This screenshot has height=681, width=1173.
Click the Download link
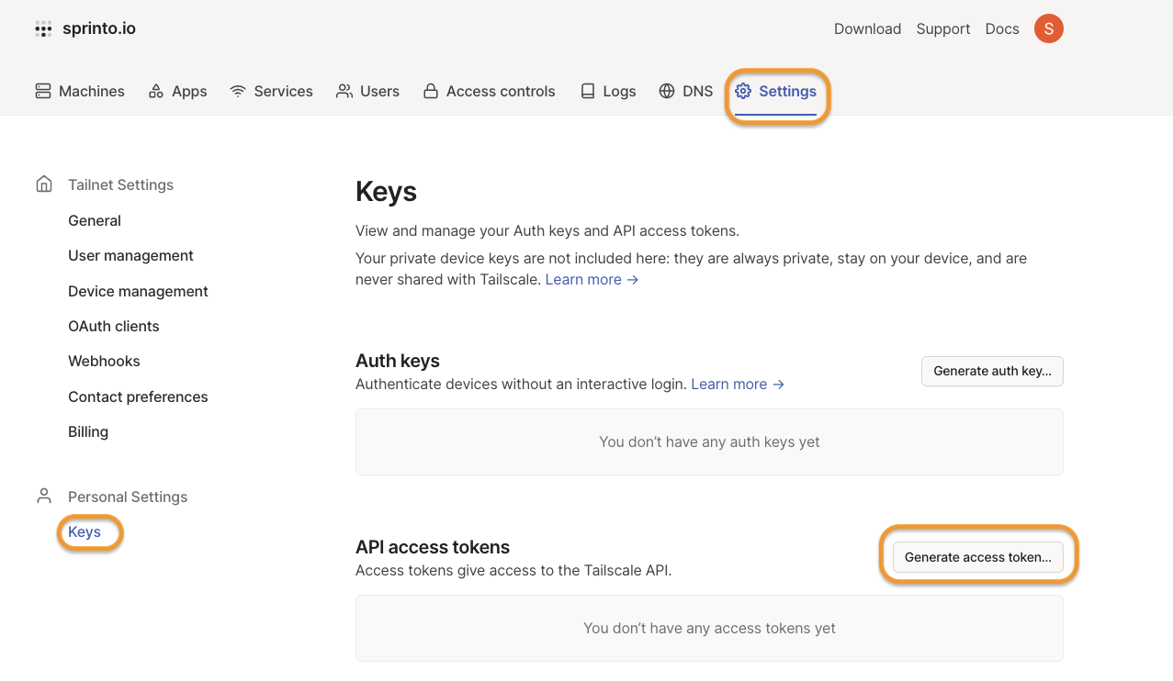867,28
